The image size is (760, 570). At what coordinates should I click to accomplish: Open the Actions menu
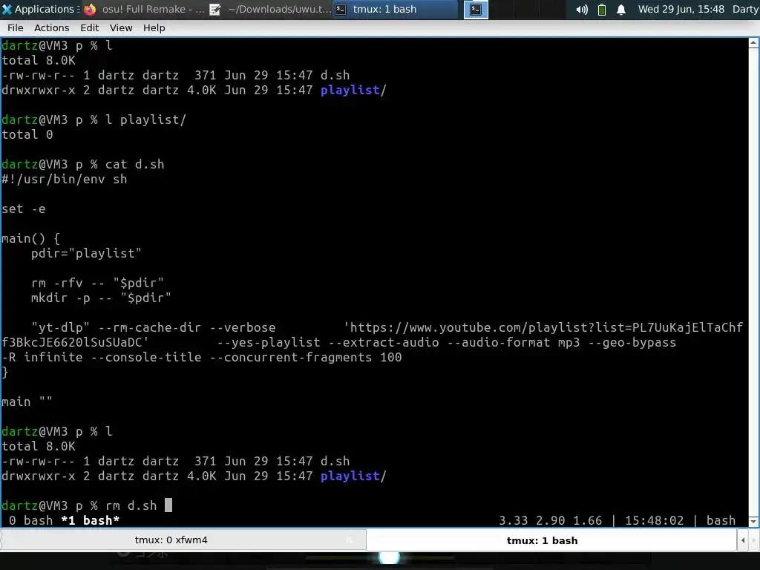pos(51,27)
